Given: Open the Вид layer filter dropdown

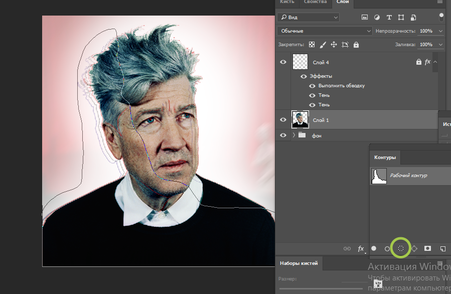Looking at the screenshot, I should 308,18.
